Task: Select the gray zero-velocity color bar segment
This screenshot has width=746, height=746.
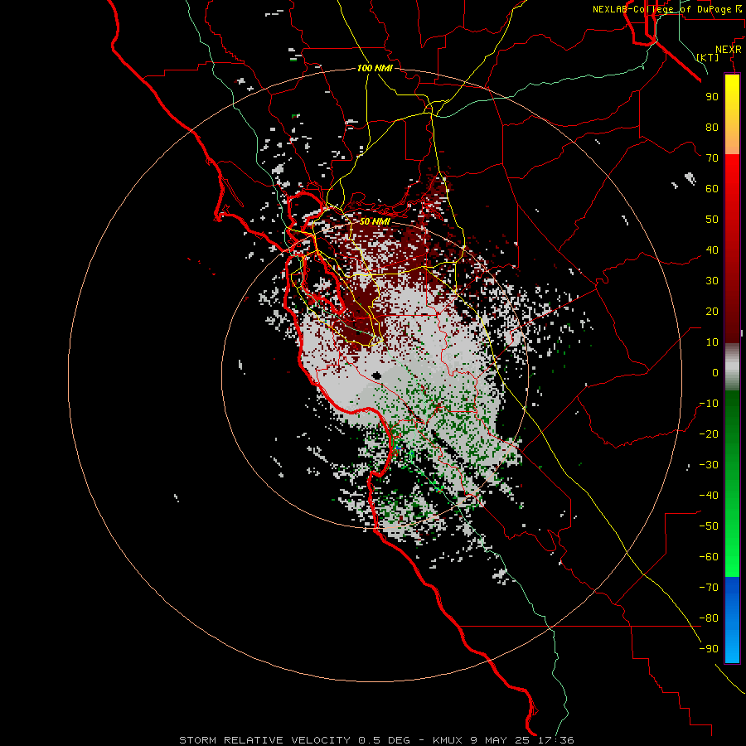Action: point(732,367)
